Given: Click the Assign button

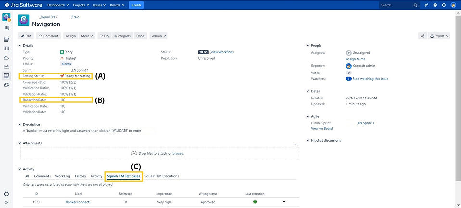Looking at the screenshot, I should pyautogui.click(x=71, y=36).
